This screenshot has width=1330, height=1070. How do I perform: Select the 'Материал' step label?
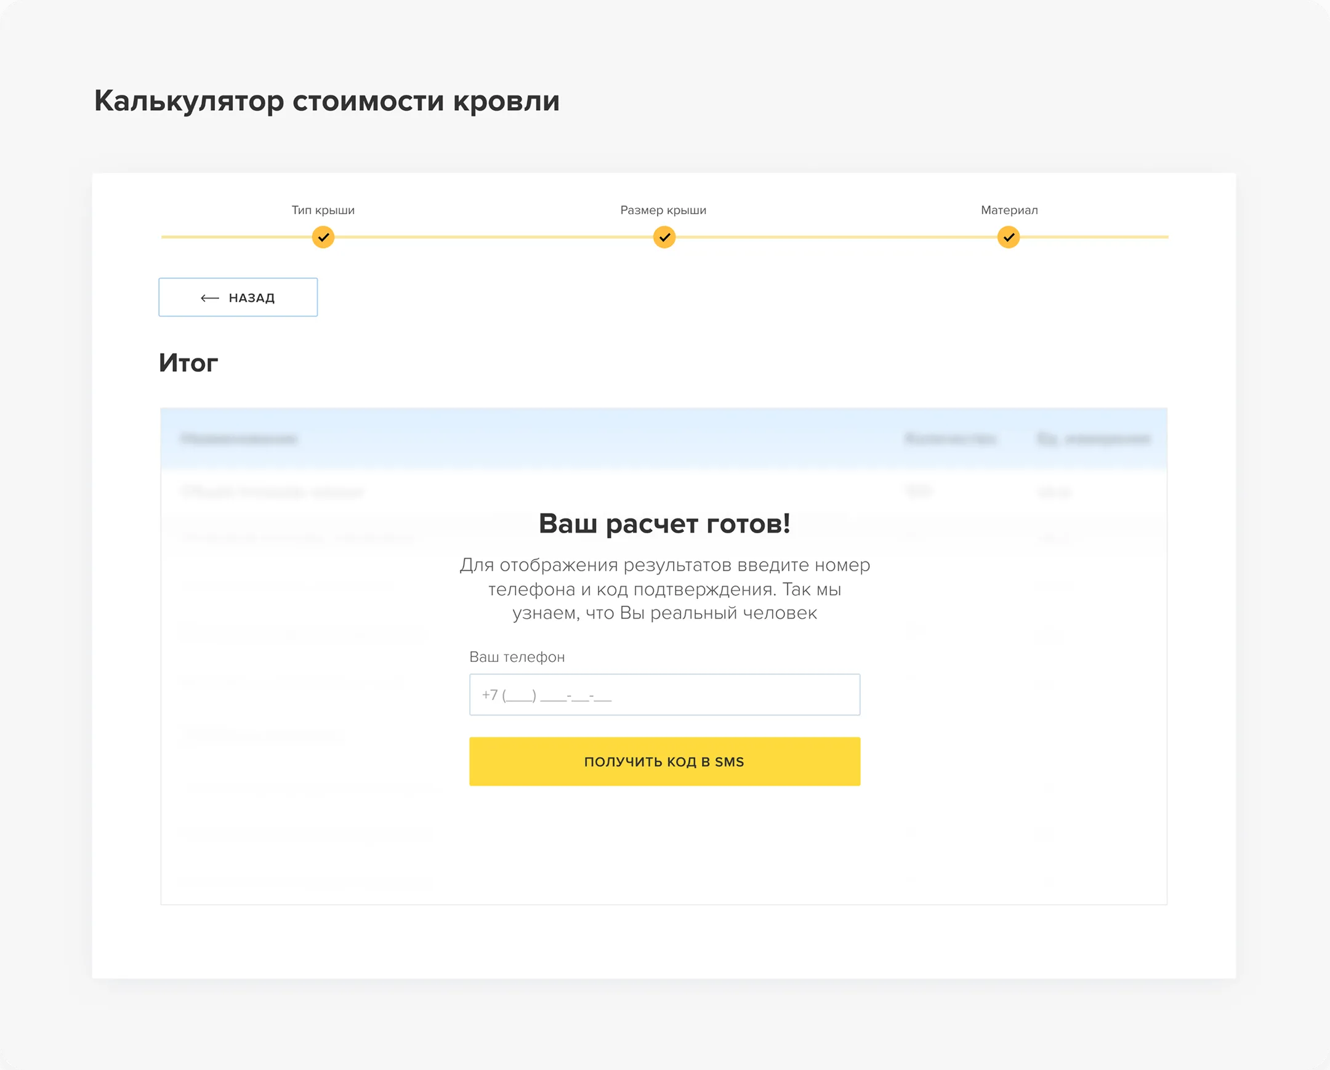pos(1009,211)
